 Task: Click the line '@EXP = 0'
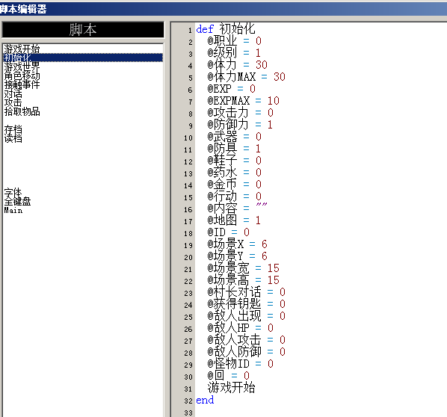(231, 89)
